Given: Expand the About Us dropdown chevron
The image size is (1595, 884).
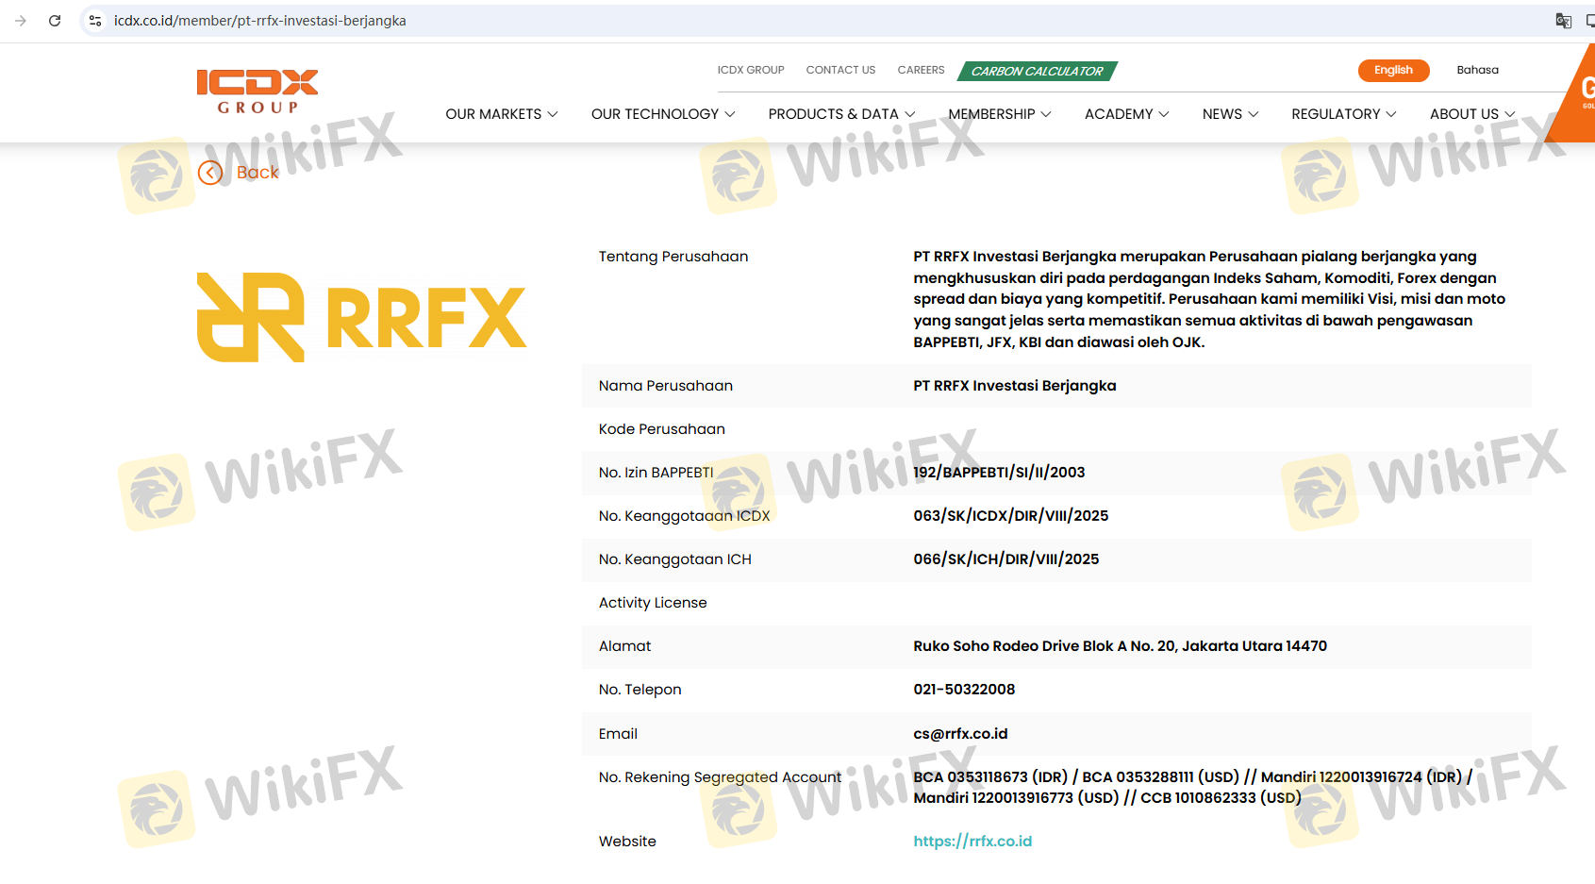Looking at the screenshot, I should point(1510,114).
